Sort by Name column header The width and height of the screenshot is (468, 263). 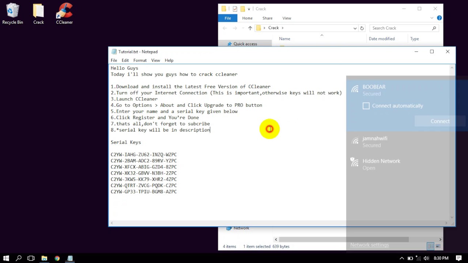click(x=284, y=39)
